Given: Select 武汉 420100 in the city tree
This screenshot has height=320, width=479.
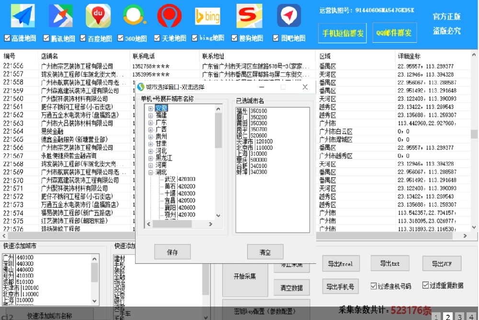Looking at the screenshot, I should click(x=180, y=179).
